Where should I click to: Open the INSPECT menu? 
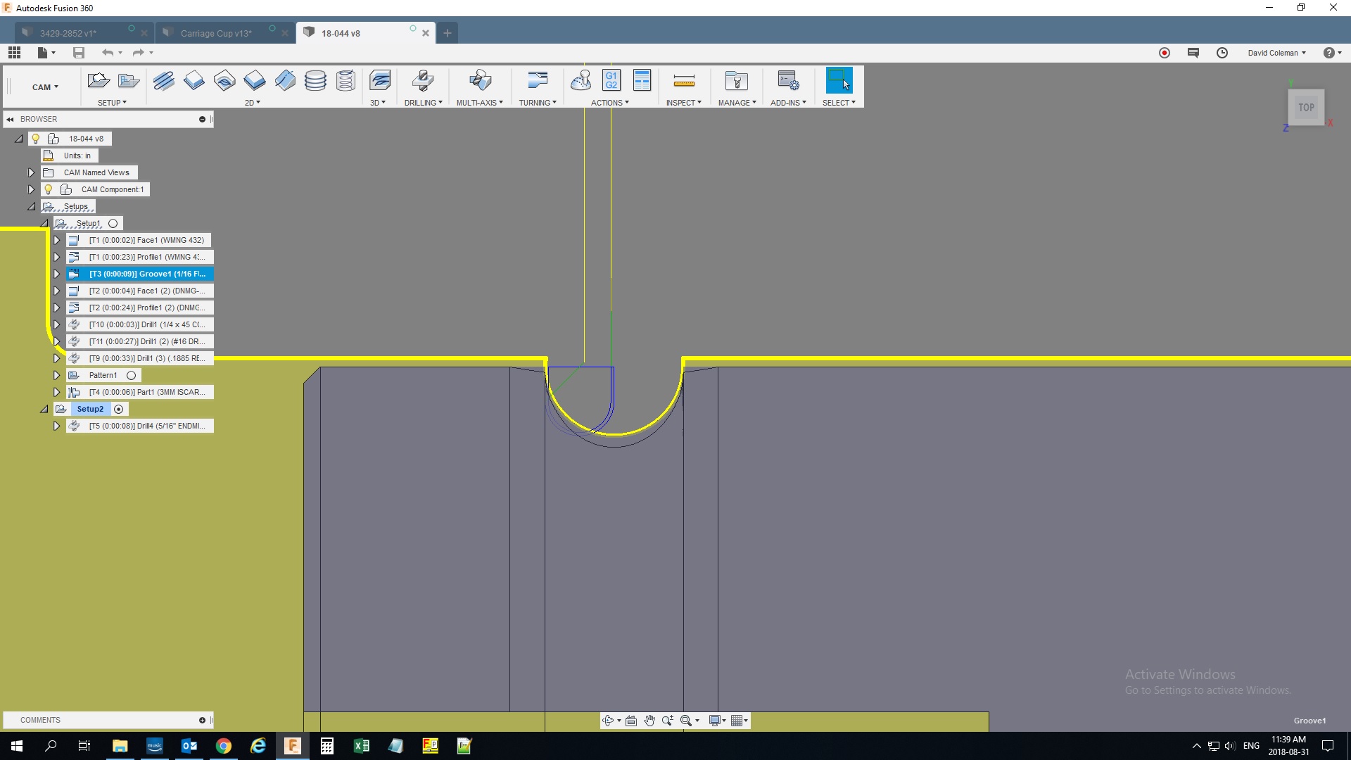click(684, 103)
